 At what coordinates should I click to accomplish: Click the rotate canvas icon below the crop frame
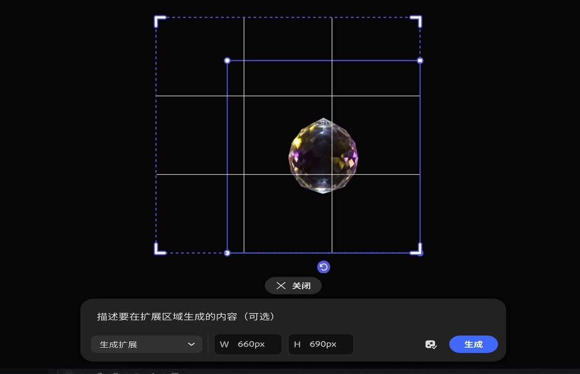(x=323, y=267)
